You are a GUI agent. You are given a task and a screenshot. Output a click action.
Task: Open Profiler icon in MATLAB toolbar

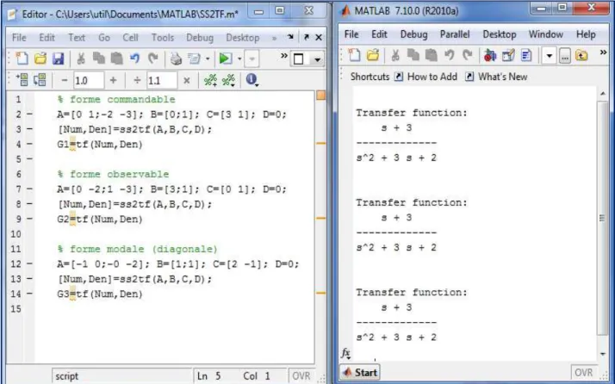coord(526,56)
